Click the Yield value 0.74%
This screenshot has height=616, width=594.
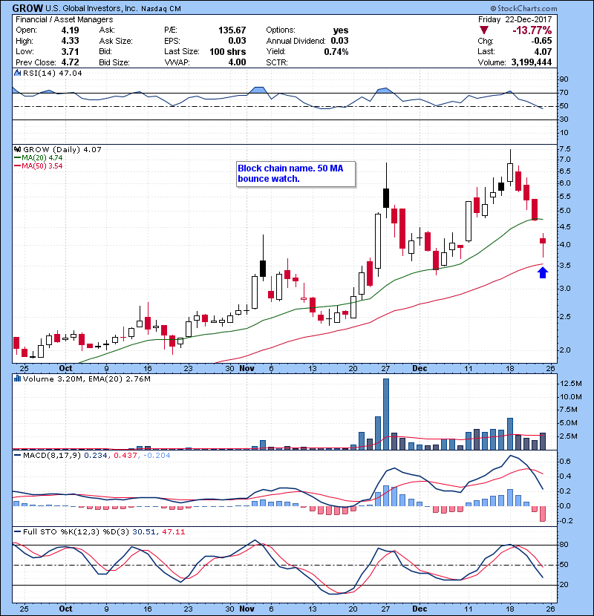(x=336, y=51)
